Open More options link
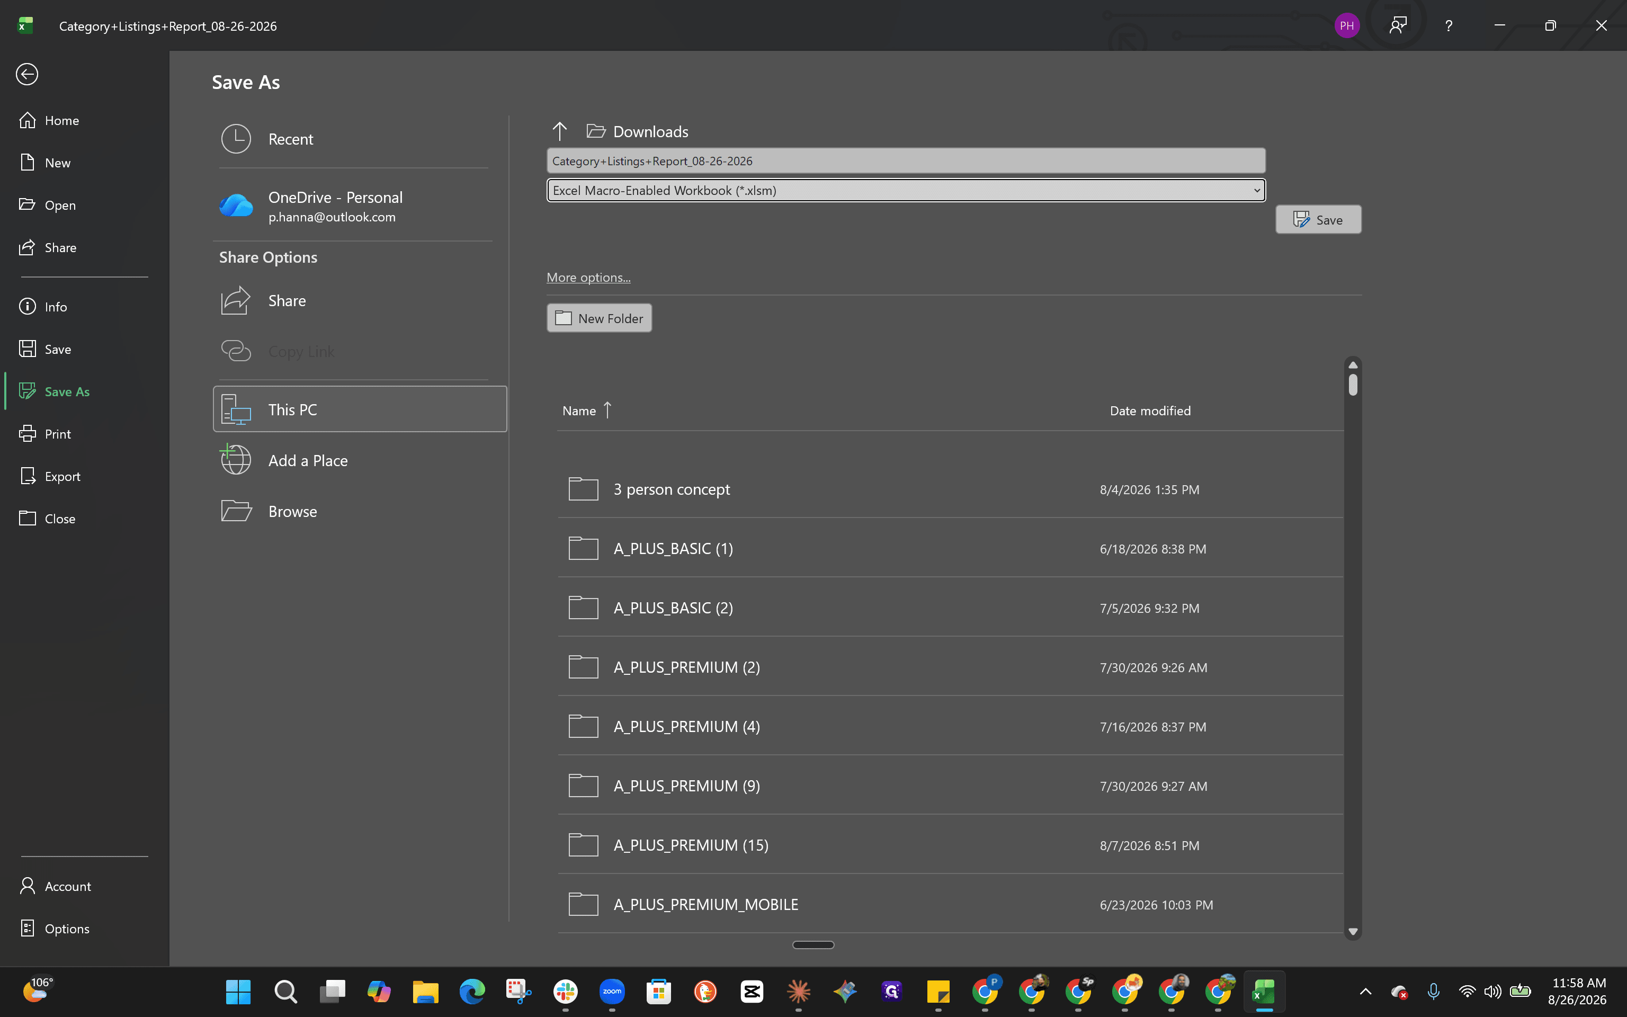 tap(588, 277)
